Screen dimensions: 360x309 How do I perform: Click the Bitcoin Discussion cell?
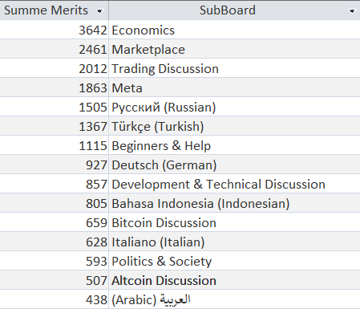[234, 222]
